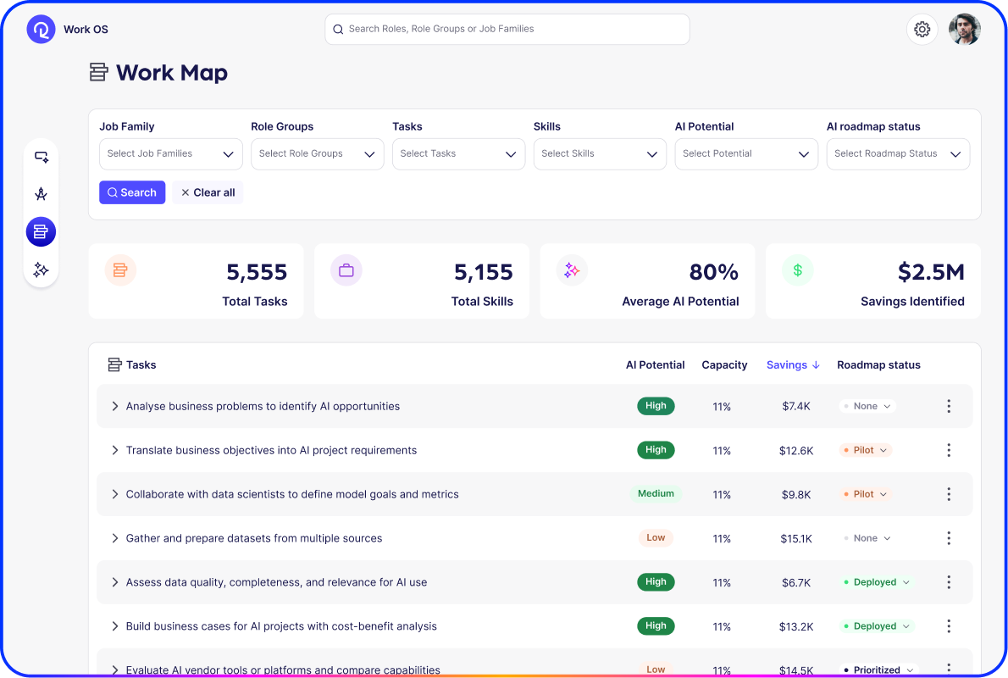This screenshot has width=1008, height=678.
Task: Click the AI Potential column header
Action: [655, 365]
